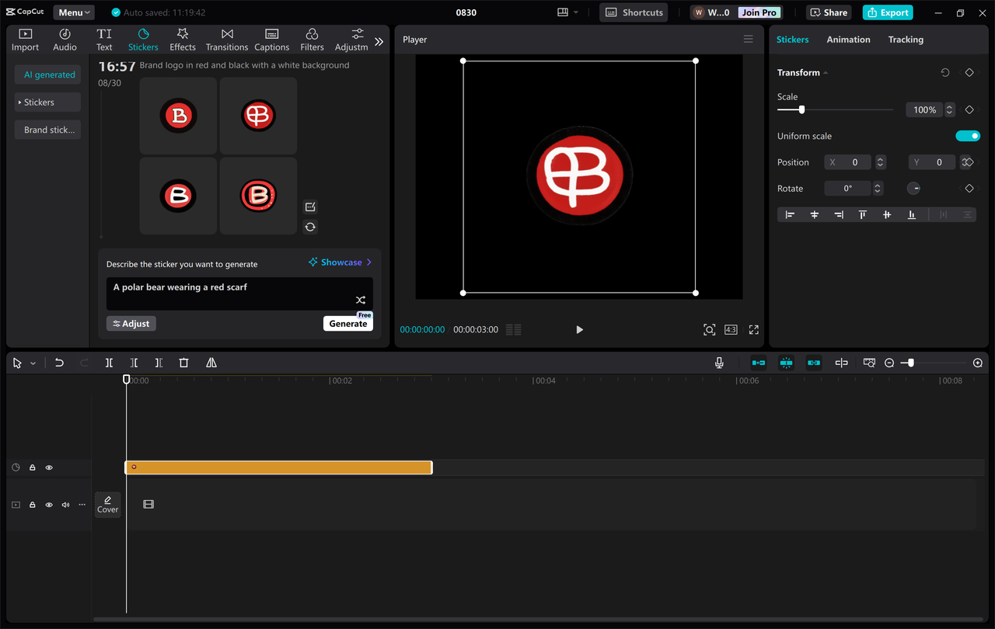Click the microphone voiceover icon on the timeline toolbar

719,362
